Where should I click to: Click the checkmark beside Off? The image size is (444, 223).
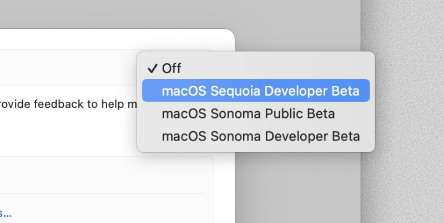152,69
